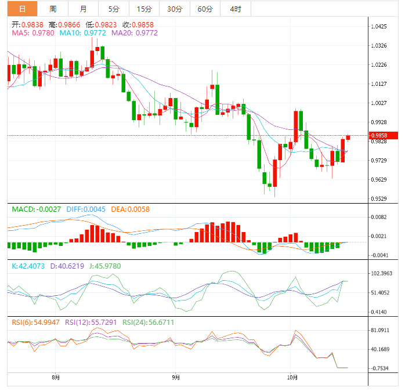
Task: Click the RSI(6):54.9947 label
Action: 35,323
